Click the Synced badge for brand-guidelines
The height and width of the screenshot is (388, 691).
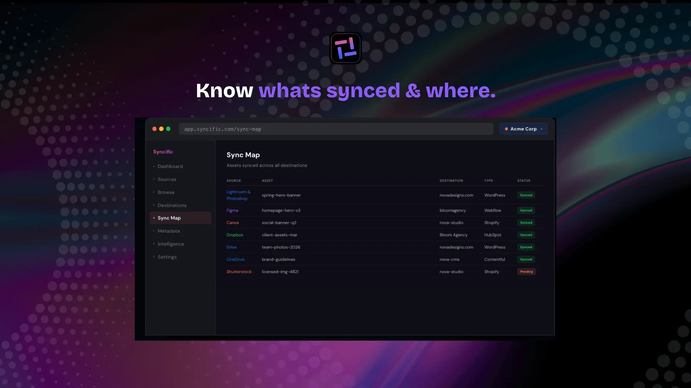click(526, 260)
